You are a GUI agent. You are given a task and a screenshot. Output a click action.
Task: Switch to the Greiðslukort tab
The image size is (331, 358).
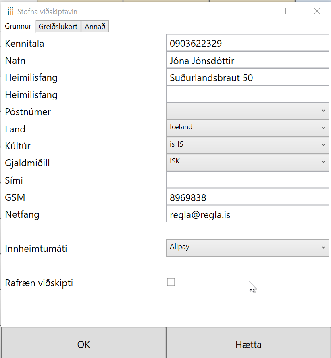(58, 26)
